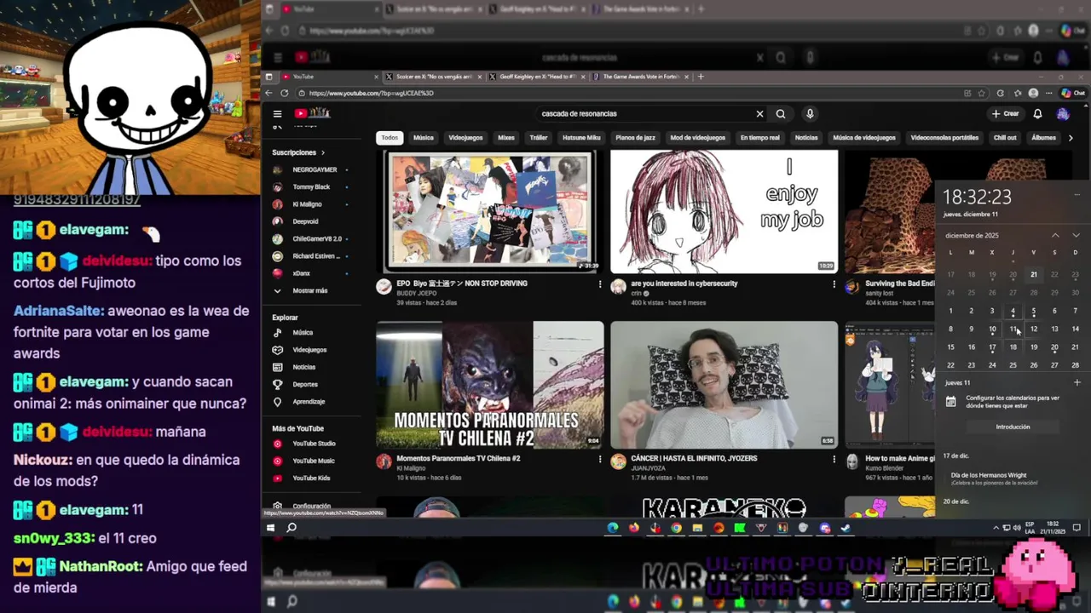Image resolution: width=1091 pixels, height=613 pixels.
Task: Click 'diciembre de 2025' calendar header
Action: tap(972, 235)
